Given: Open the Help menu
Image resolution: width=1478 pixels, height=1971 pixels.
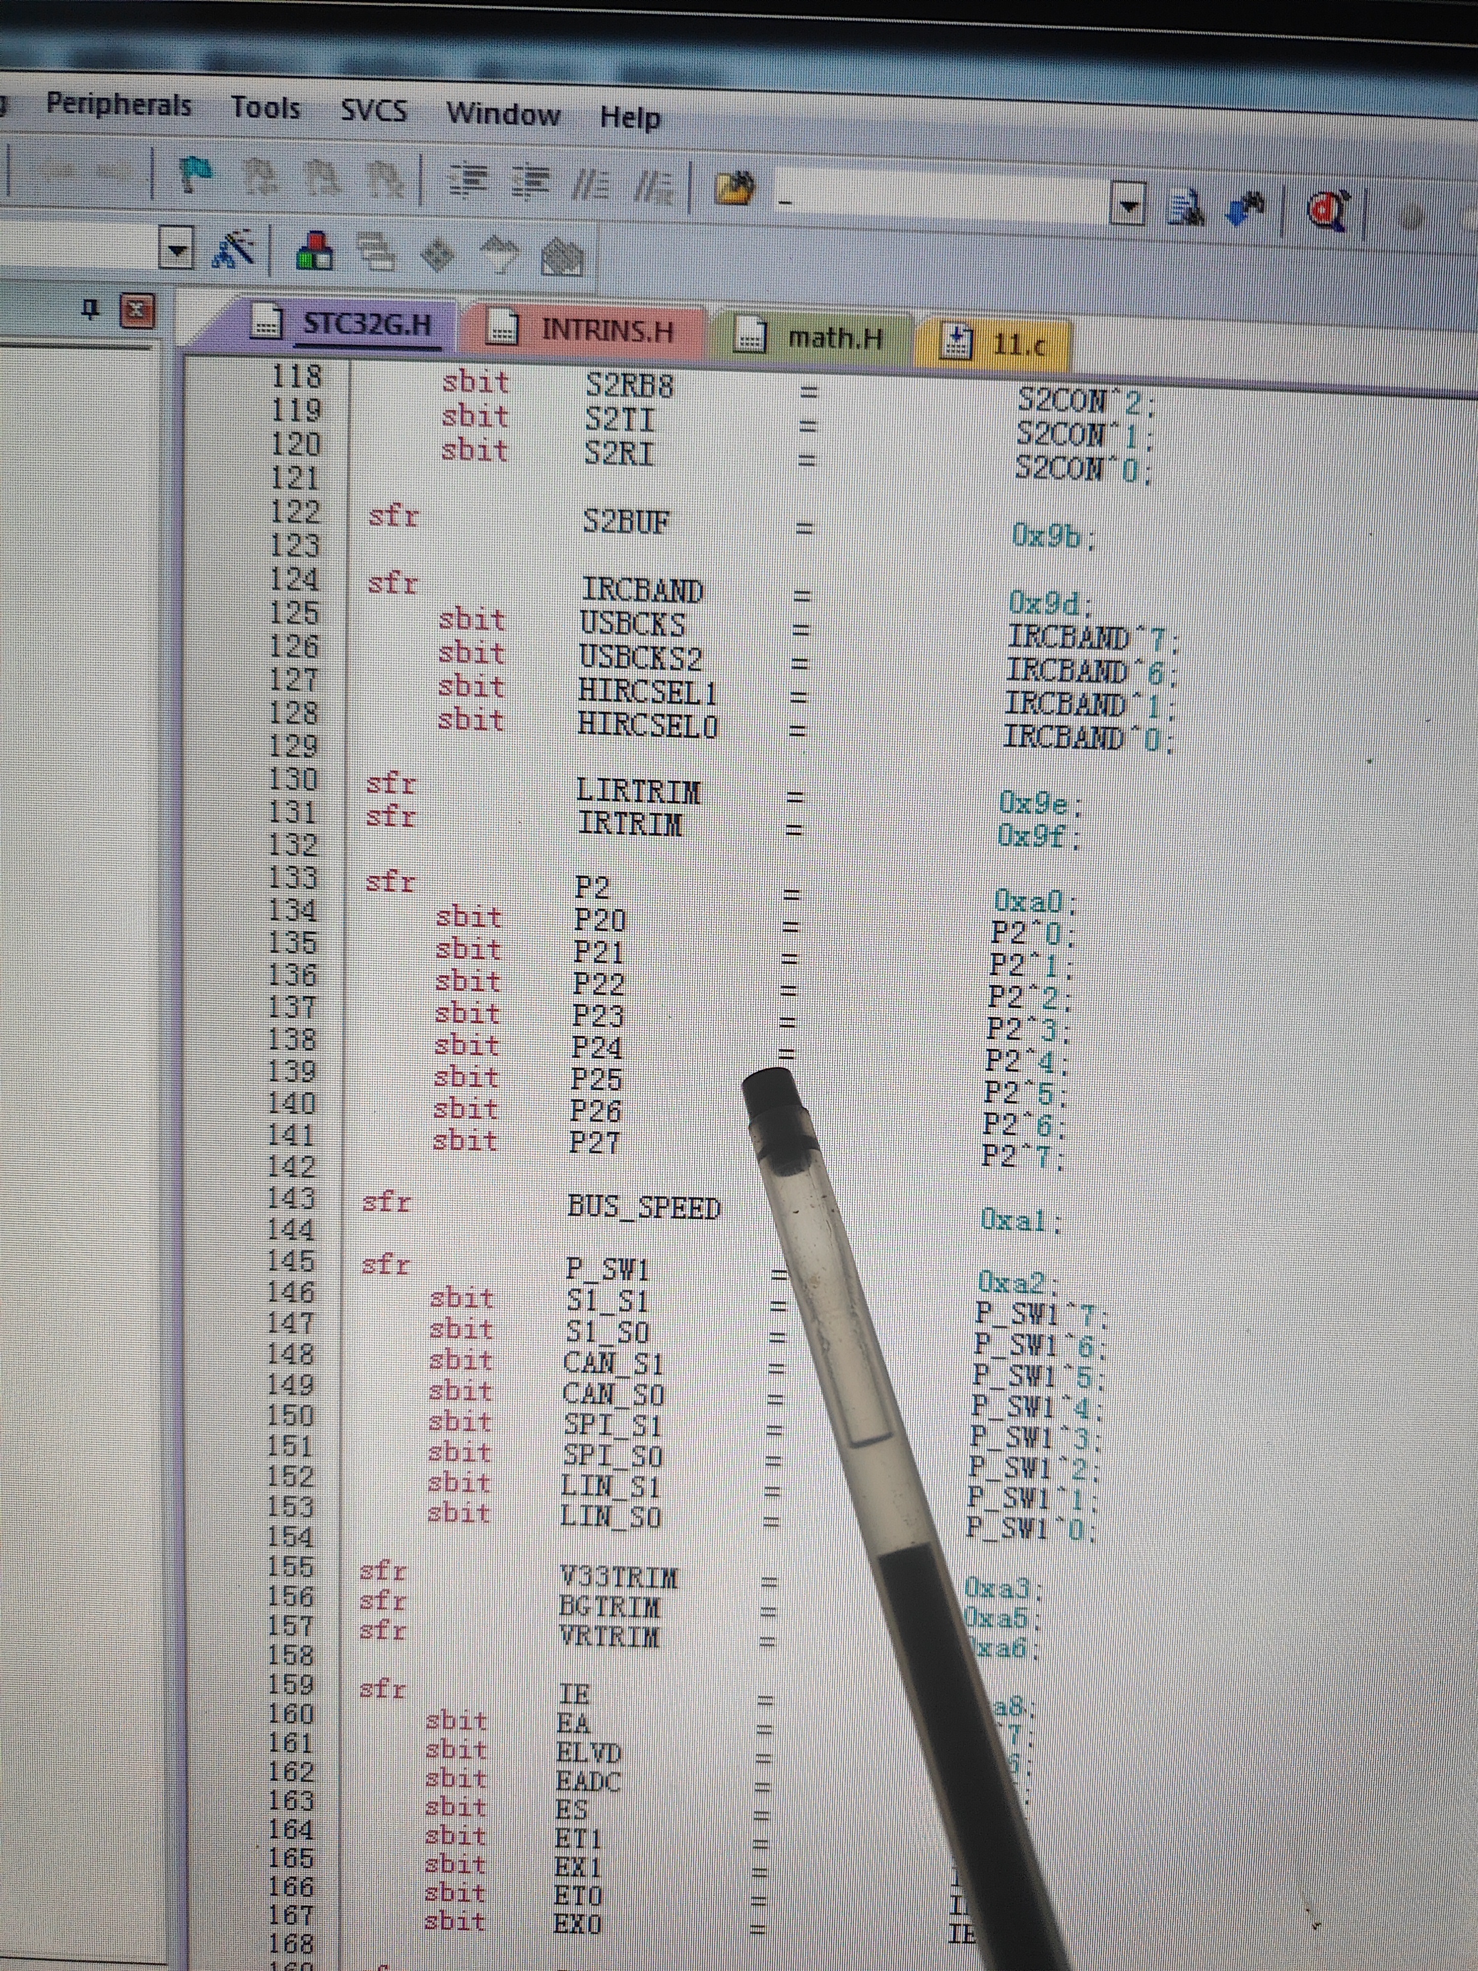Looking at the screenshot, I should (x=630, y=117).
